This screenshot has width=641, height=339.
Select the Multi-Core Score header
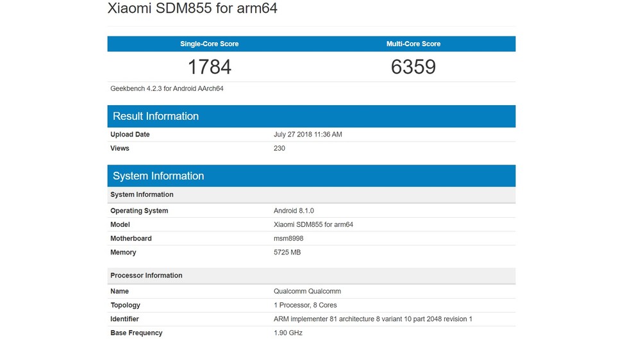(x=413, y=44)
